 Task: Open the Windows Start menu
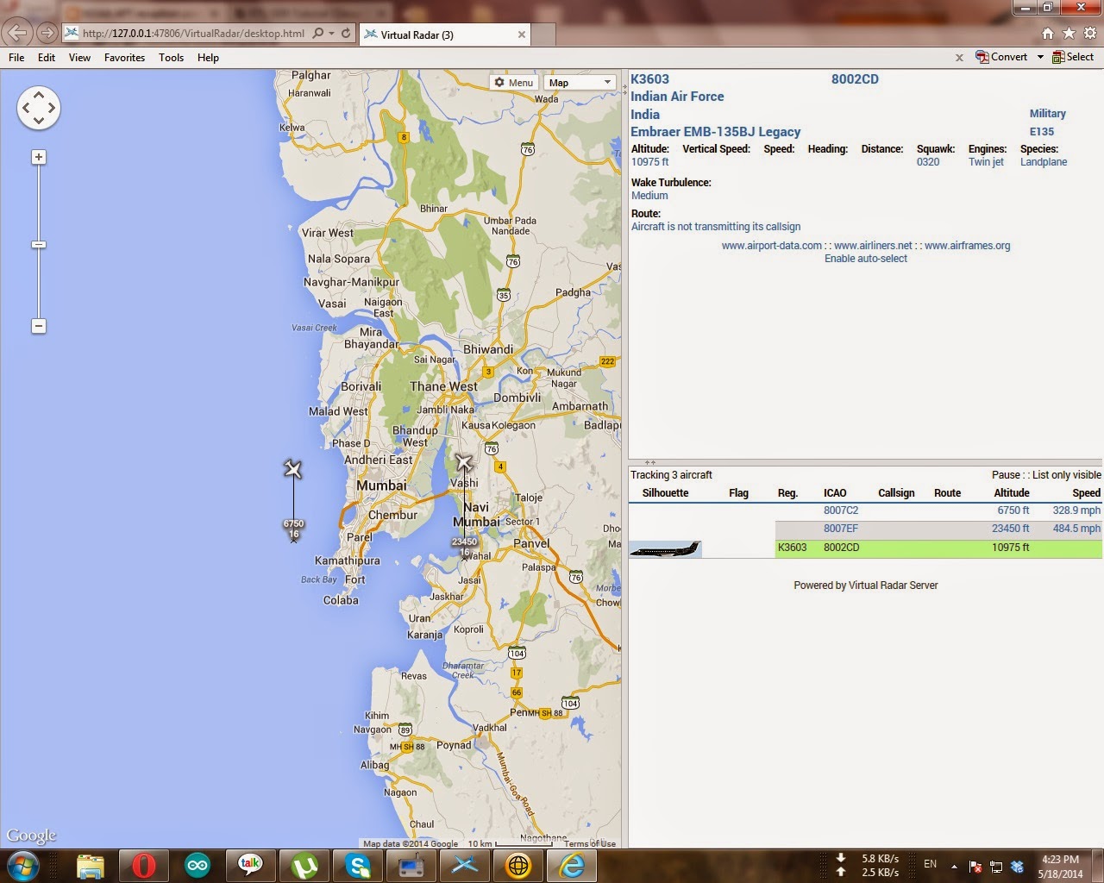click(22, 865)
